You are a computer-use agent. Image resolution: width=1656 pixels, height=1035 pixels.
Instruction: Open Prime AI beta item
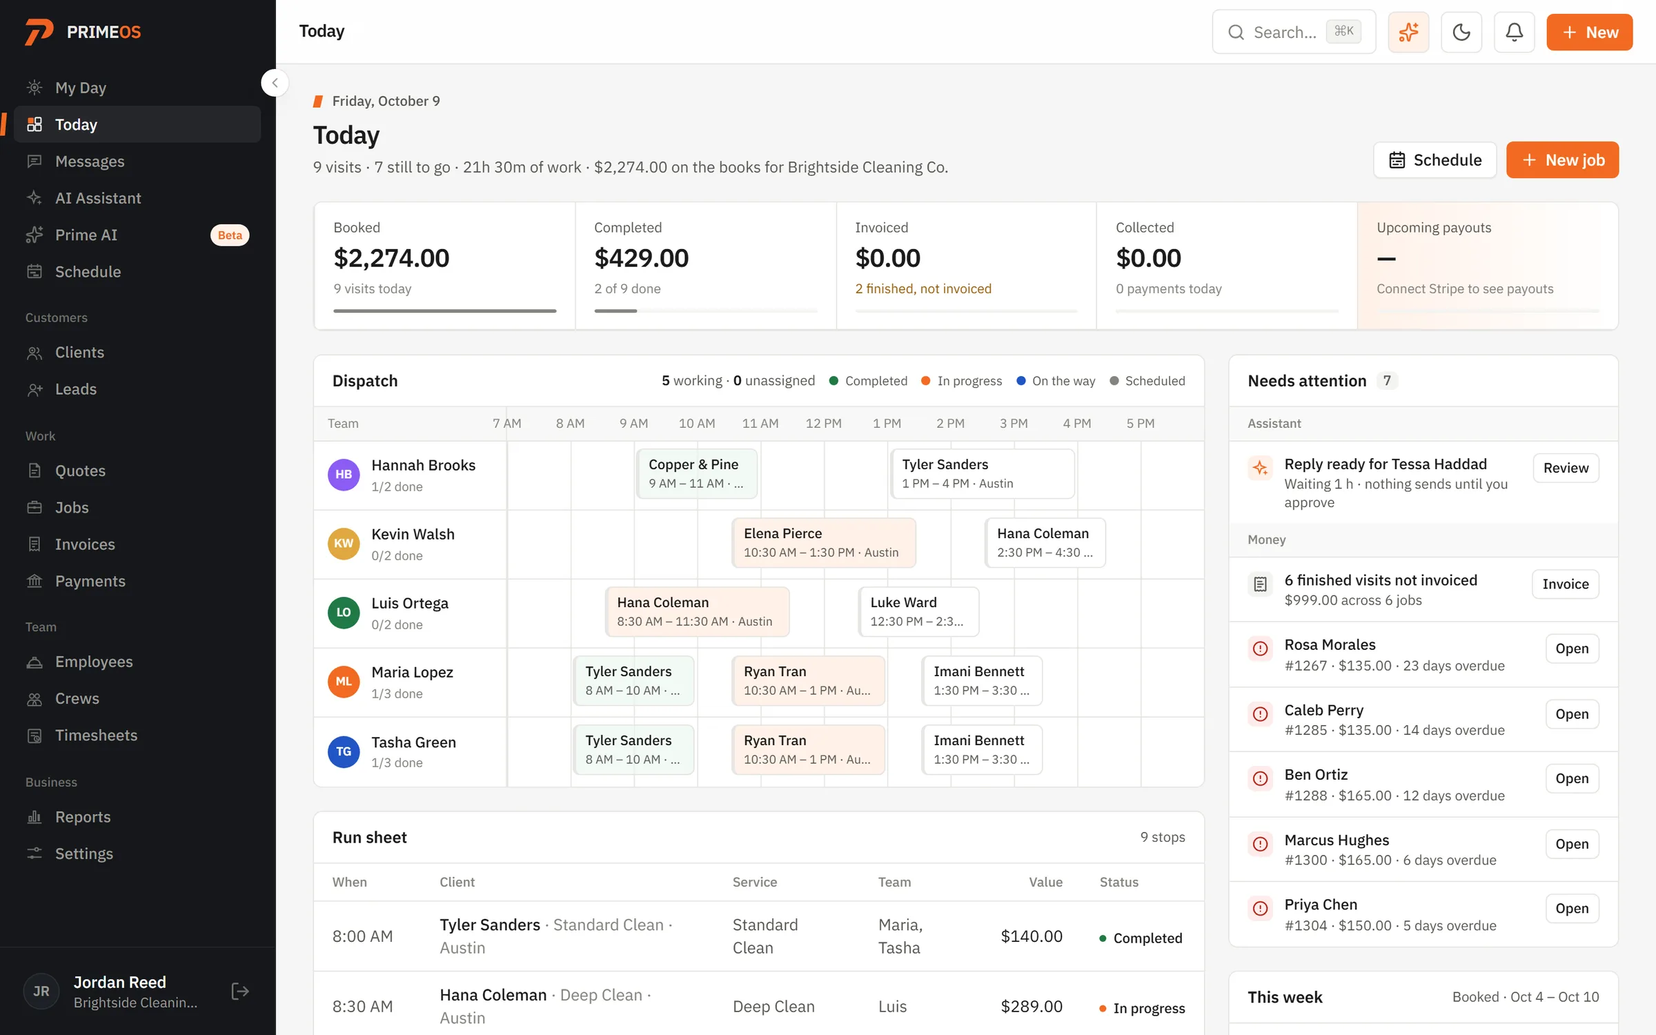coord(137,235)
